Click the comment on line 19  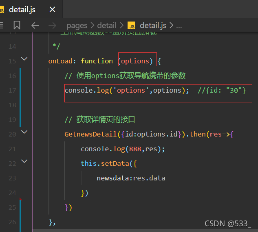tap(100, 119)
